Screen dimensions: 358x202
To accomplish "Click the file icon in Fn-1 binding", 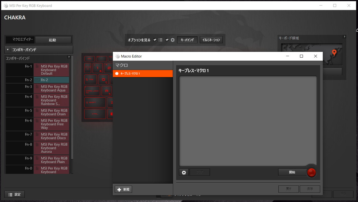I will click(37, 67).
